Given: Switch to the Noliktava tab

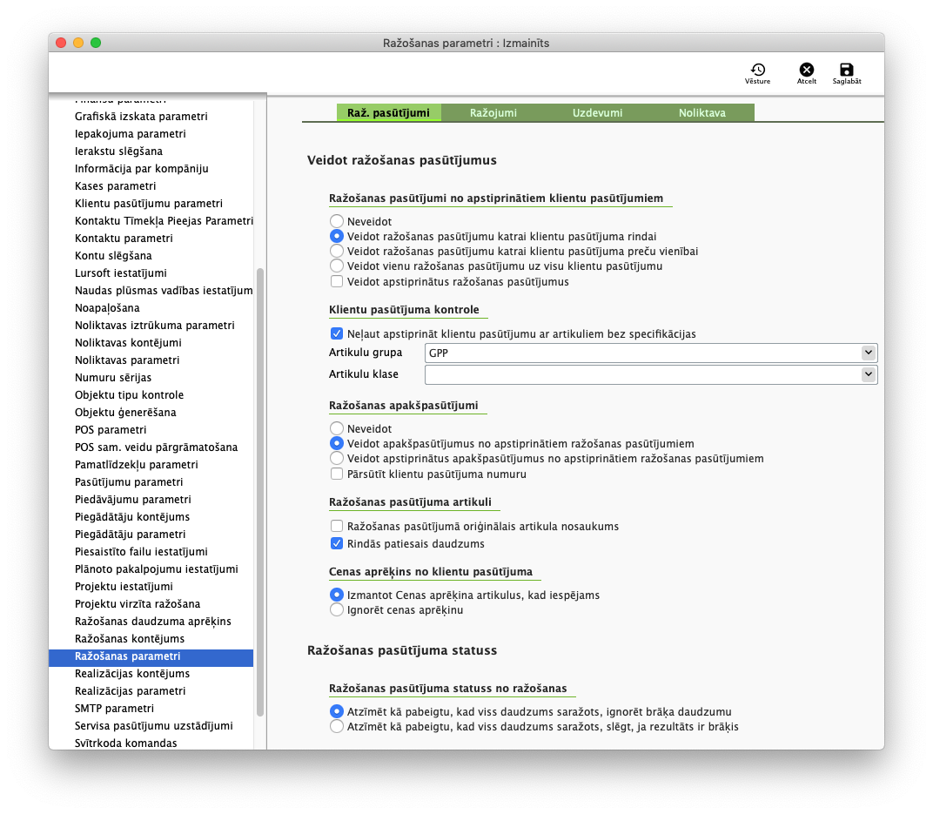Looking at the screenshot, I should [x=701, y=113].
